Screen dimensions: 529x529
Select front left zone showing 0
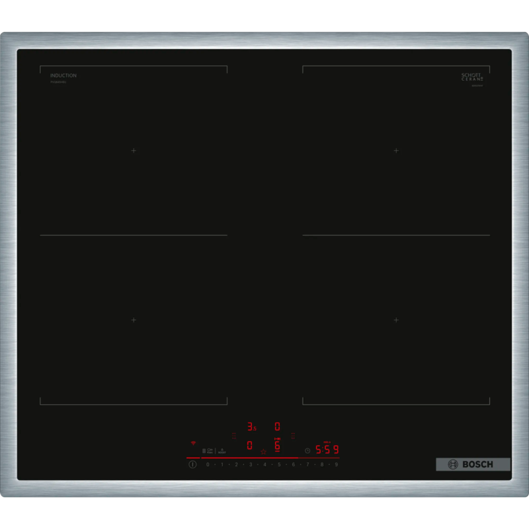[249, 446]
